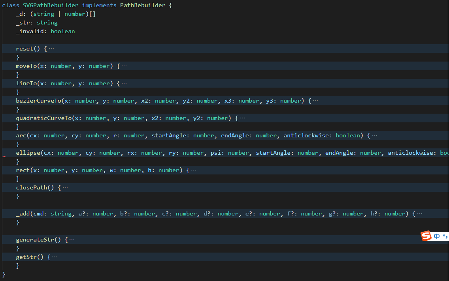The image size is (449, 281).
Task: Select the PathRebuilder interface name
Action: (x=143, y=5)
